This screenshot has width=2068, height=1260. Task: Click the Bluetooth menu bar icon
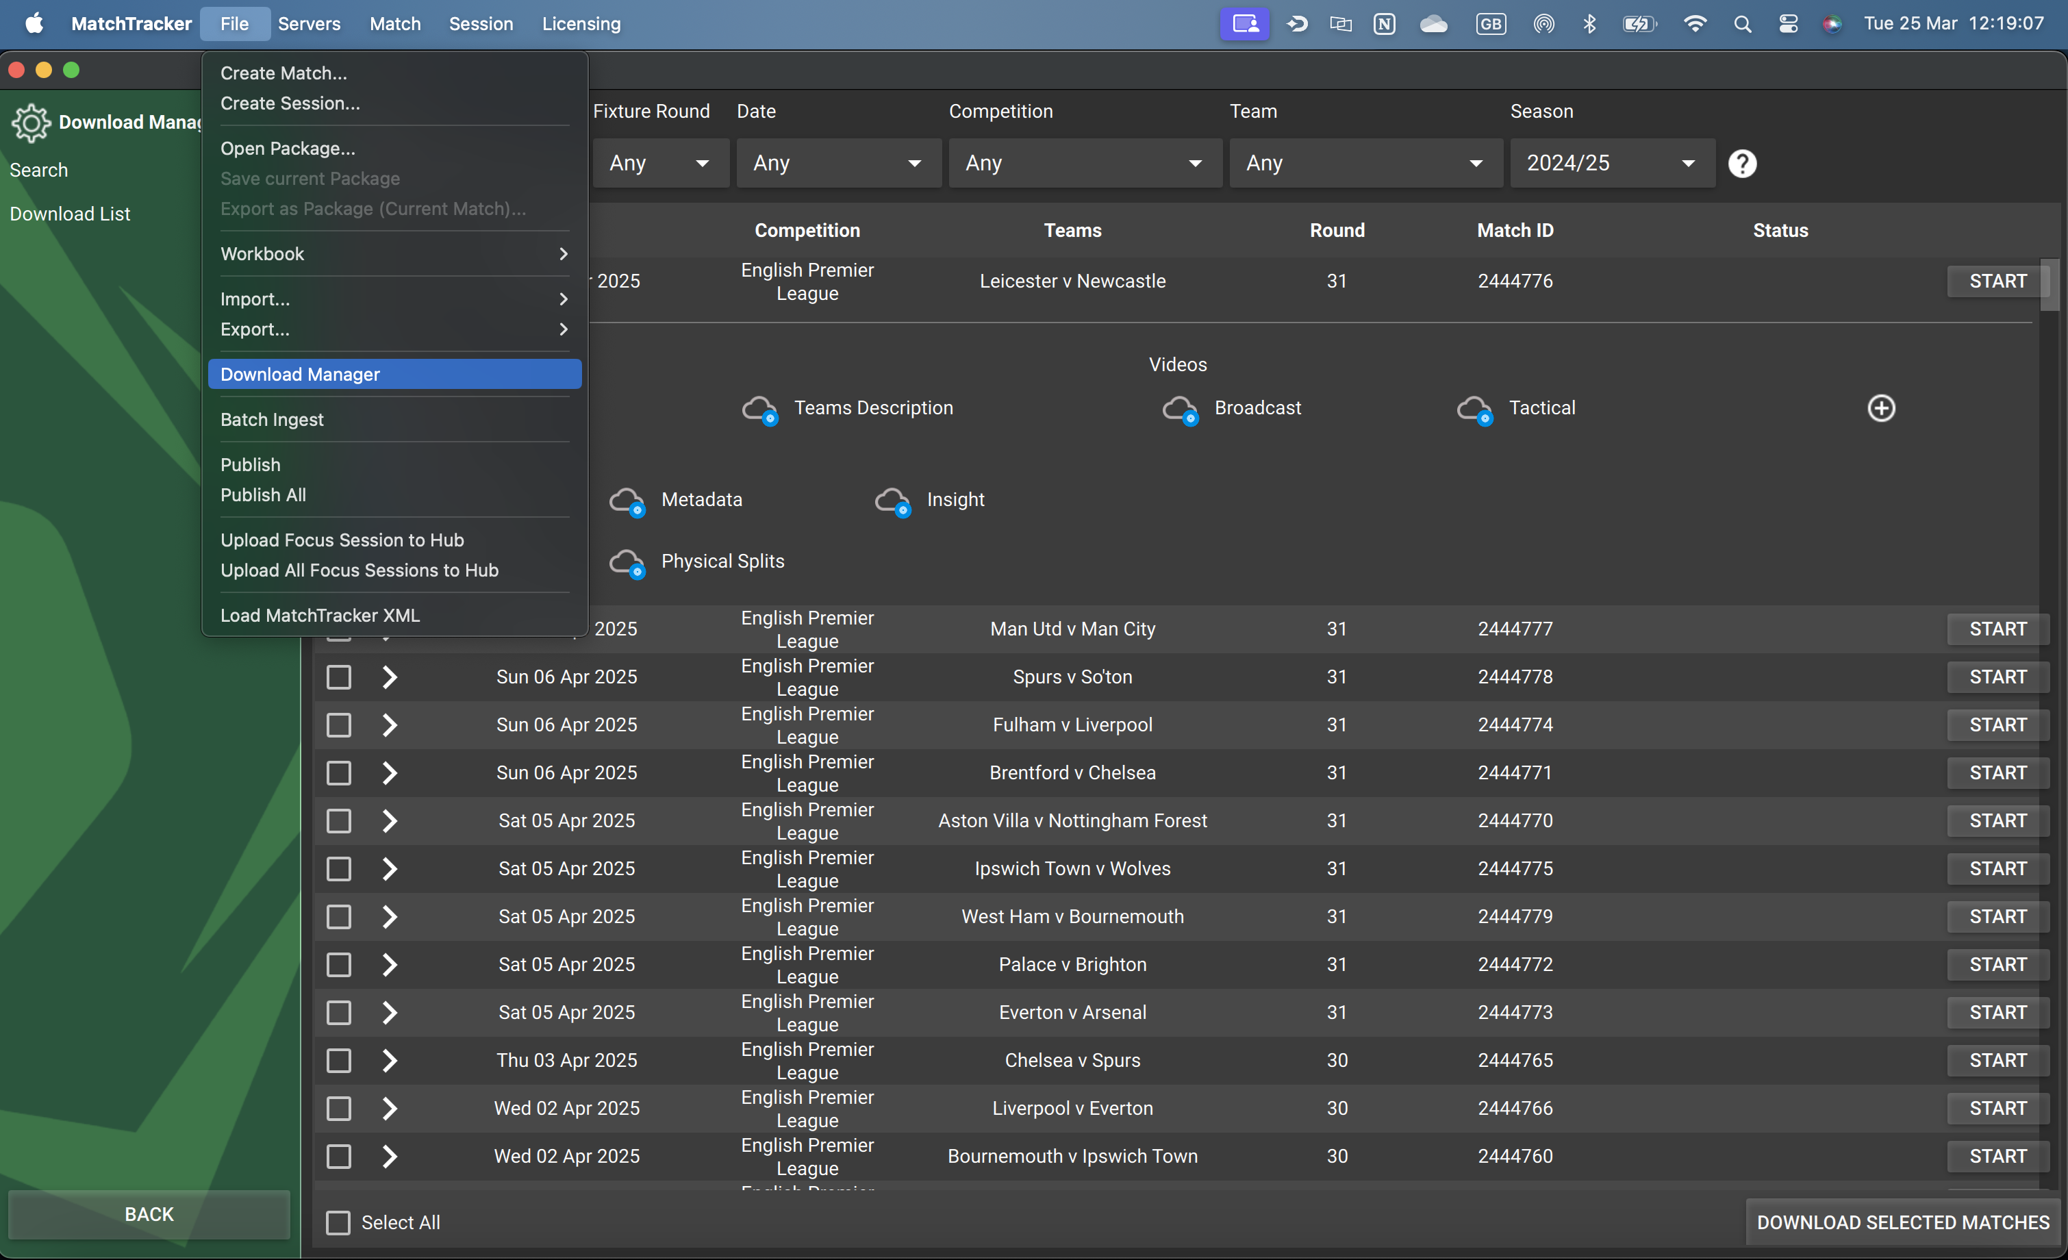pos(1589,23)
